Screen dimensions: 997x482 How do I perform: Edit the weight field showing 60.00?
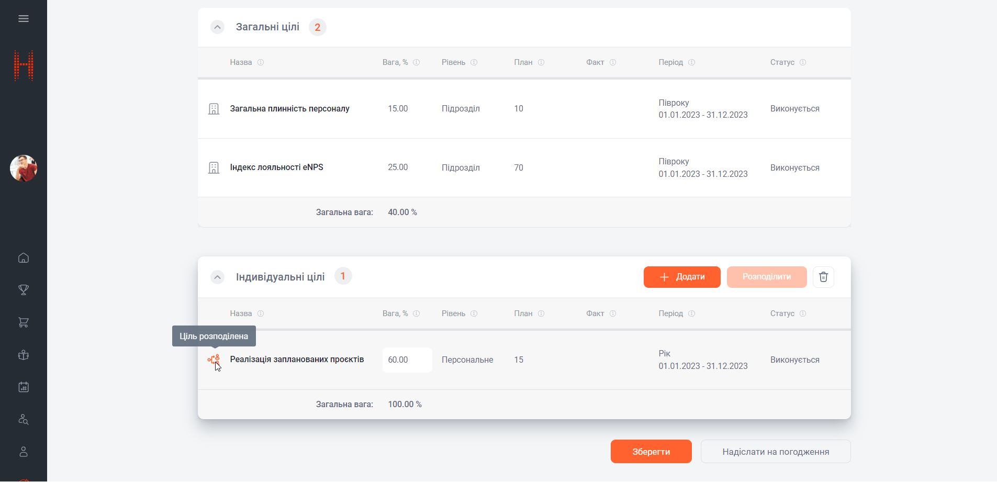(x=407, y=360)
